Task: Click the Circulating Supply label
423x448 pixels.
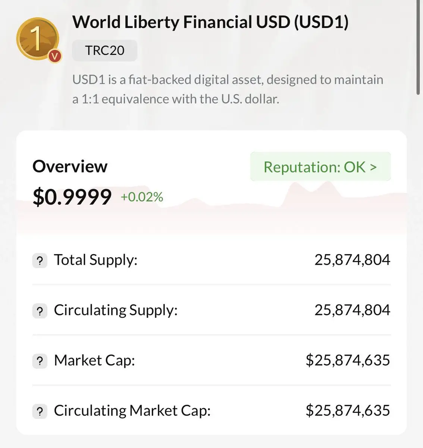Action: [x=116, y=310]
